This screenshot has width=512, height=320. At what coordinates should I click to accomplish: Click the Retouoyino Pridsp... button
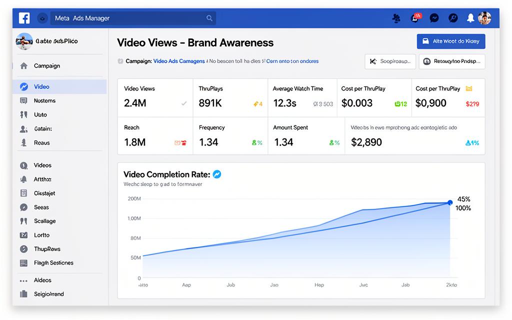click(x=452, y=61)
